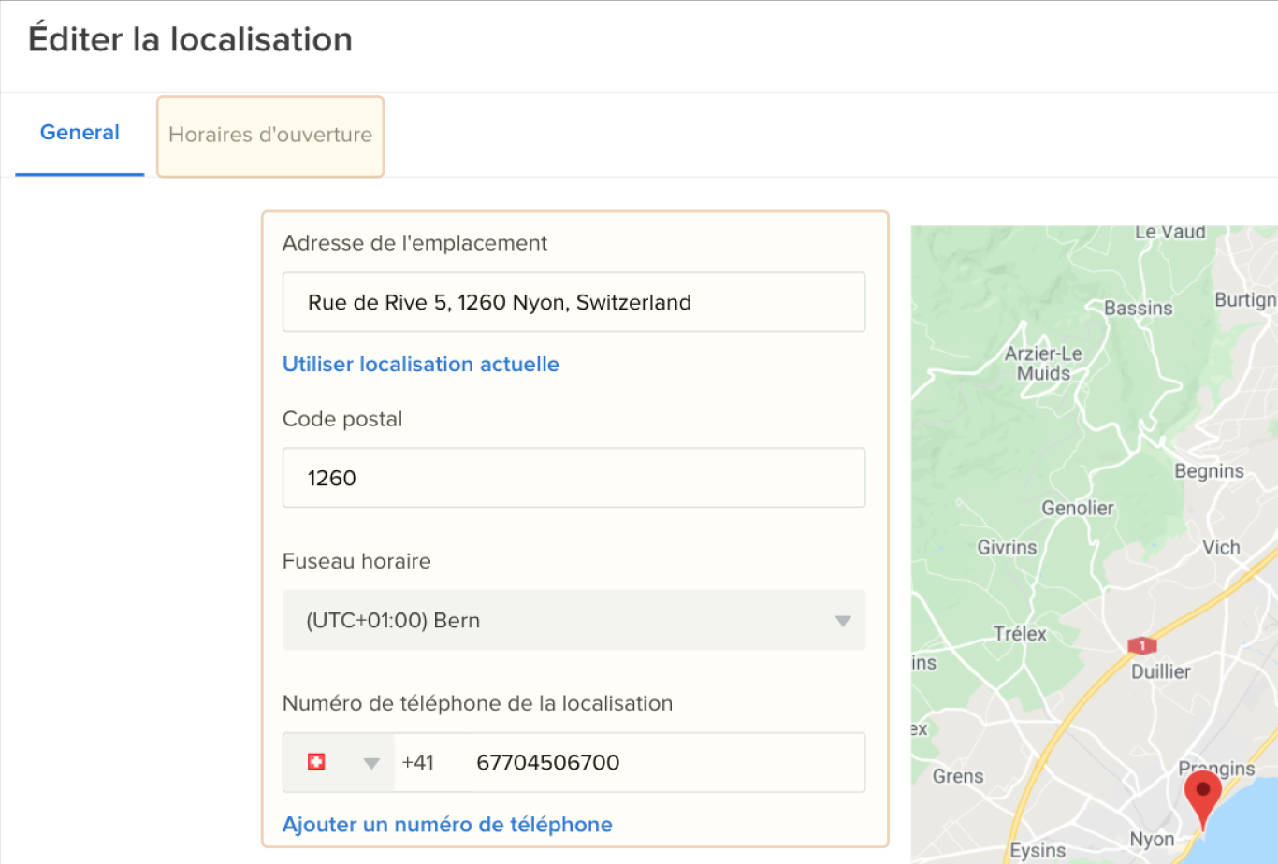The image size is (1278, 864).
Task: Click the Givrins map label
Action: click(1007, 547)
